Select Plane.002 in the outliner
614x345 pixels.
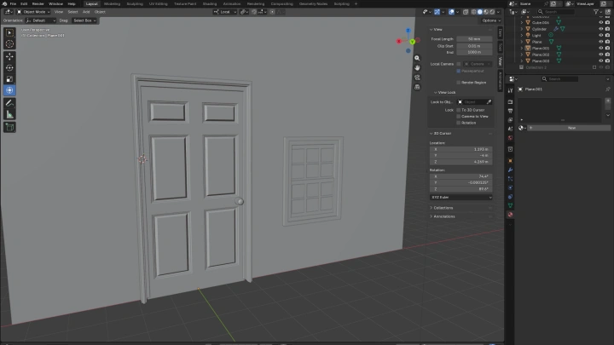click(x=539, y=54)
